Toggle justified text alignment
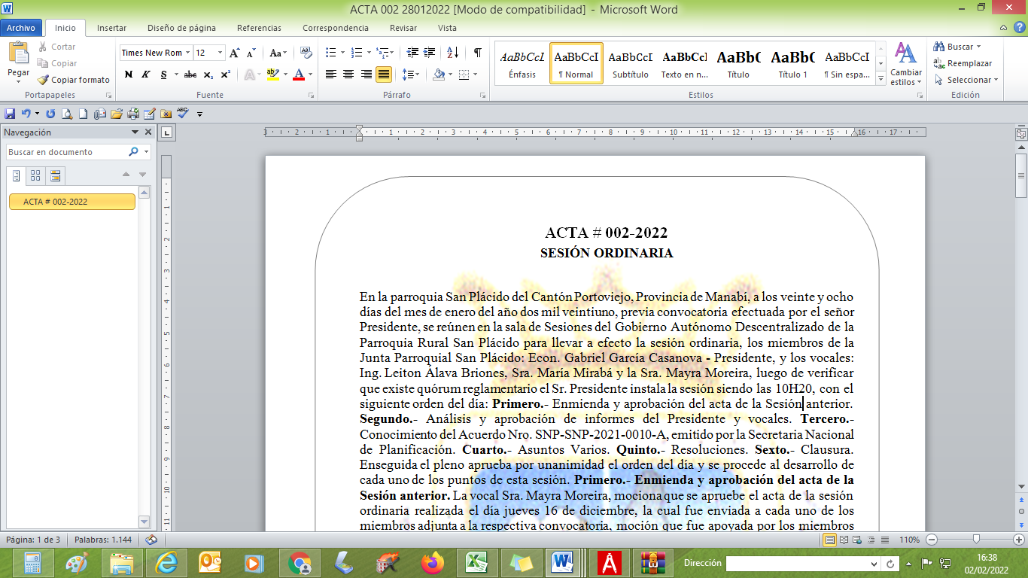The image size is (1028, 578). click(x=384, y=75)
